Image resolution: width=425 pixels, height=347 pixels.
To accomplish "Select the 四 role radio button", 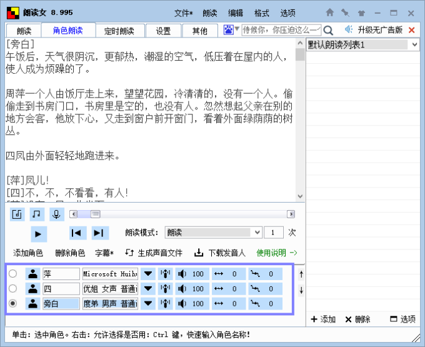I will (12, 288).
